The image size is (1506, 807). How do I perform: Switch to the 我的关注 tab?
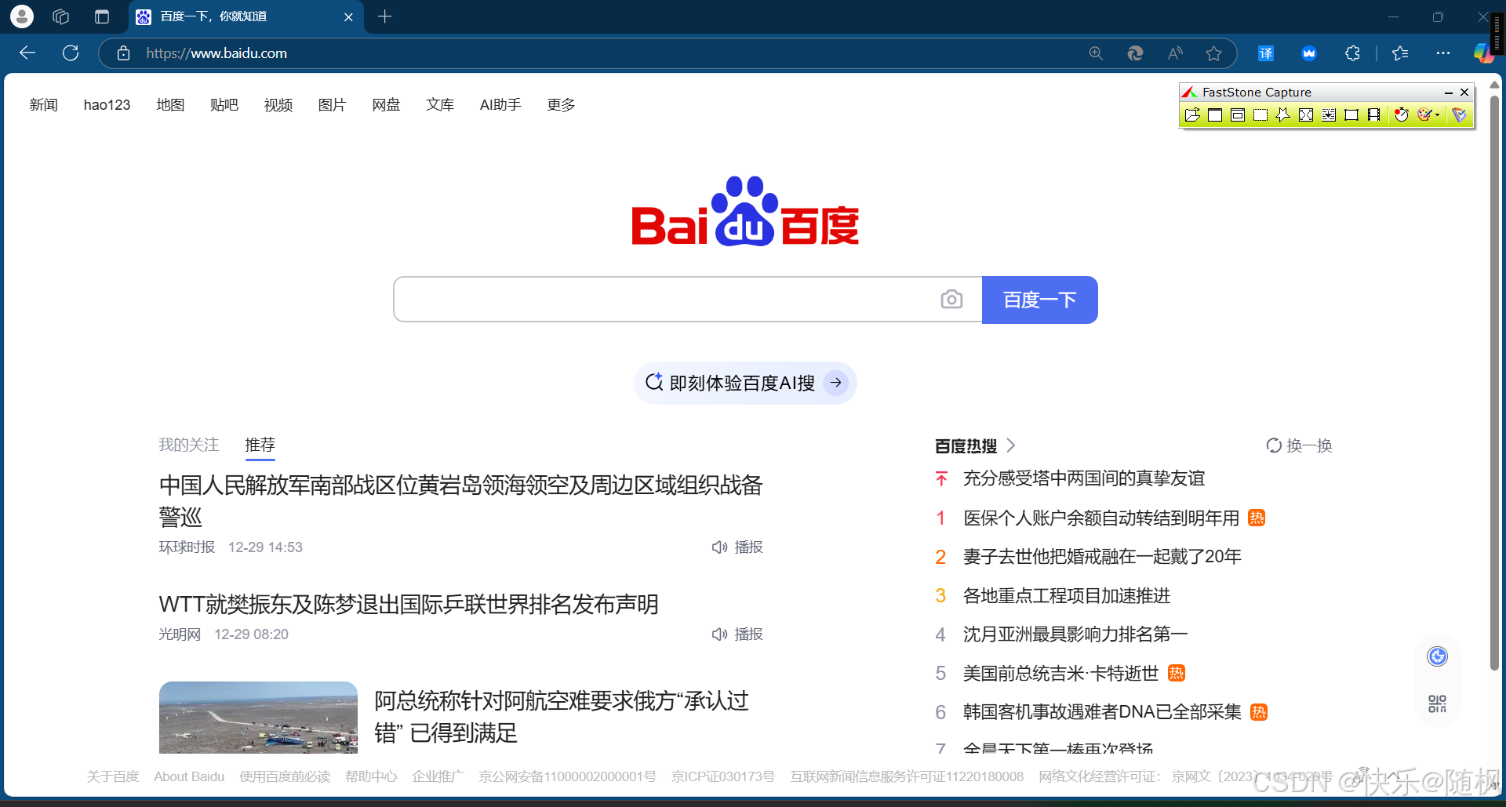pos(188,445)
